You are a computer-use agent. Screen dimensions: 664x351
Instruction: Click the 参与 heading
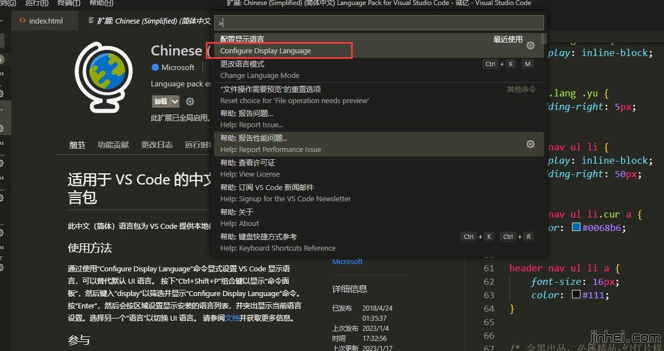click(79, 340)
